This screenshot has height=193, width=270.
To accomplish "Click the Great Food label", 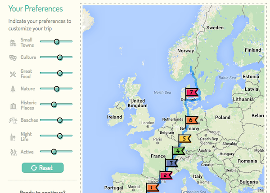I will pyautogui.click(x=27, y=74).
